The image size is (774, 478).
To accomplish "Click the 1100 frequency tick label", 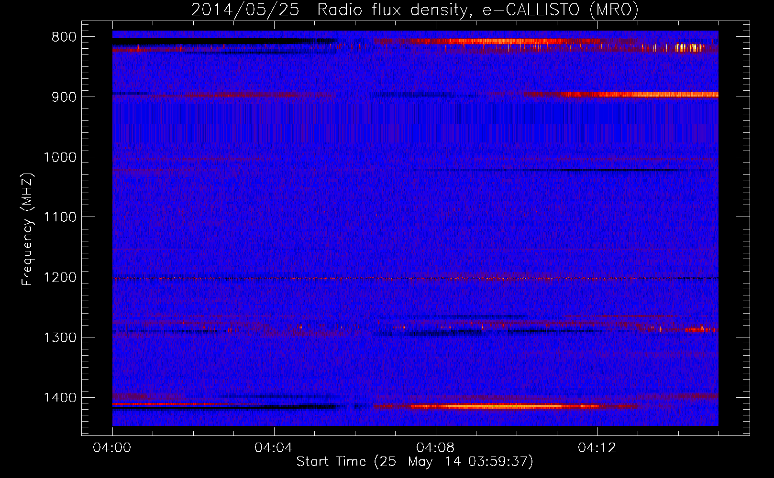I will (60, 217).
